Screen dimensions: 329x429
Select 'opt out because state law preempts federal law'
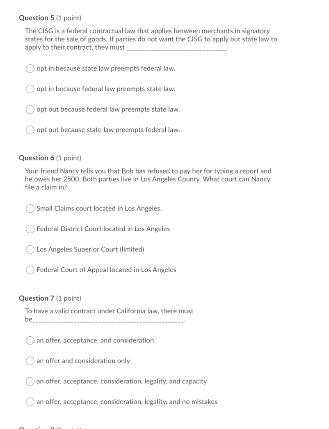[x=30, y=130]
